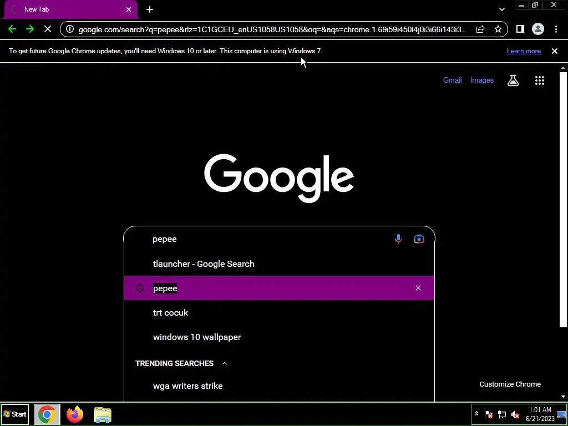Open a new tab with the plus

pos(150,9)
